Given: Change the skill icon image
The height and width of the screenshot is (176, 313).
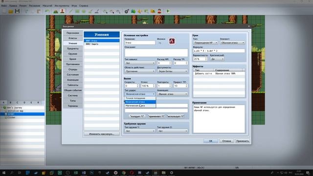Looking at the screenshot, I should (172, 41).
